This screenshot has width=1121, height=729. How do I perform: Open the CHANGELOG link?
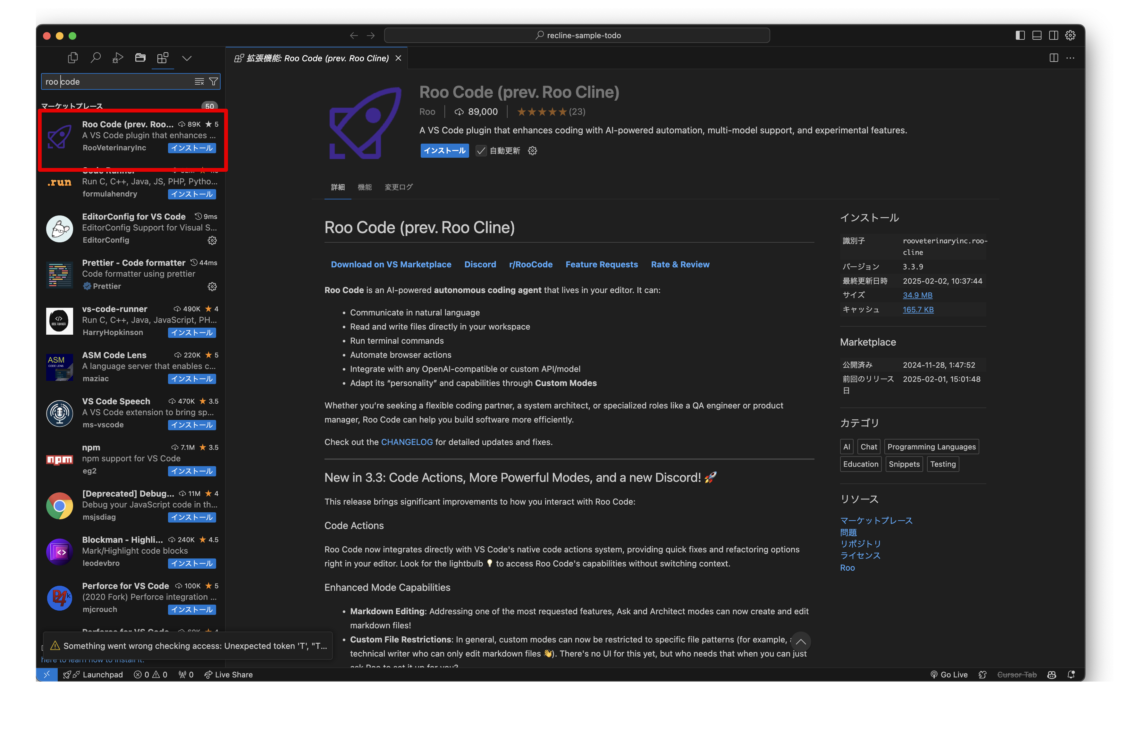(x=407, y=442)
